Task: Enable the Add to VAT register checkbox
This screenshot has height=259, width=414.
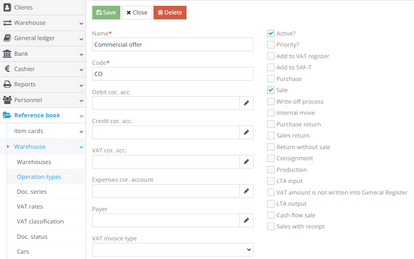Action: tap(271, 56)
